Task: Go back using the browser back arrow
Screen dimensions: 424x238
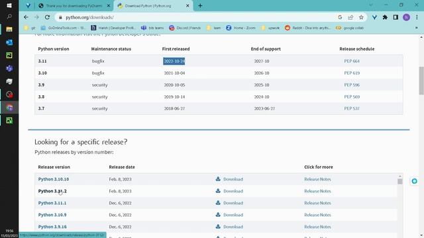Action: (x=26, y=17)
